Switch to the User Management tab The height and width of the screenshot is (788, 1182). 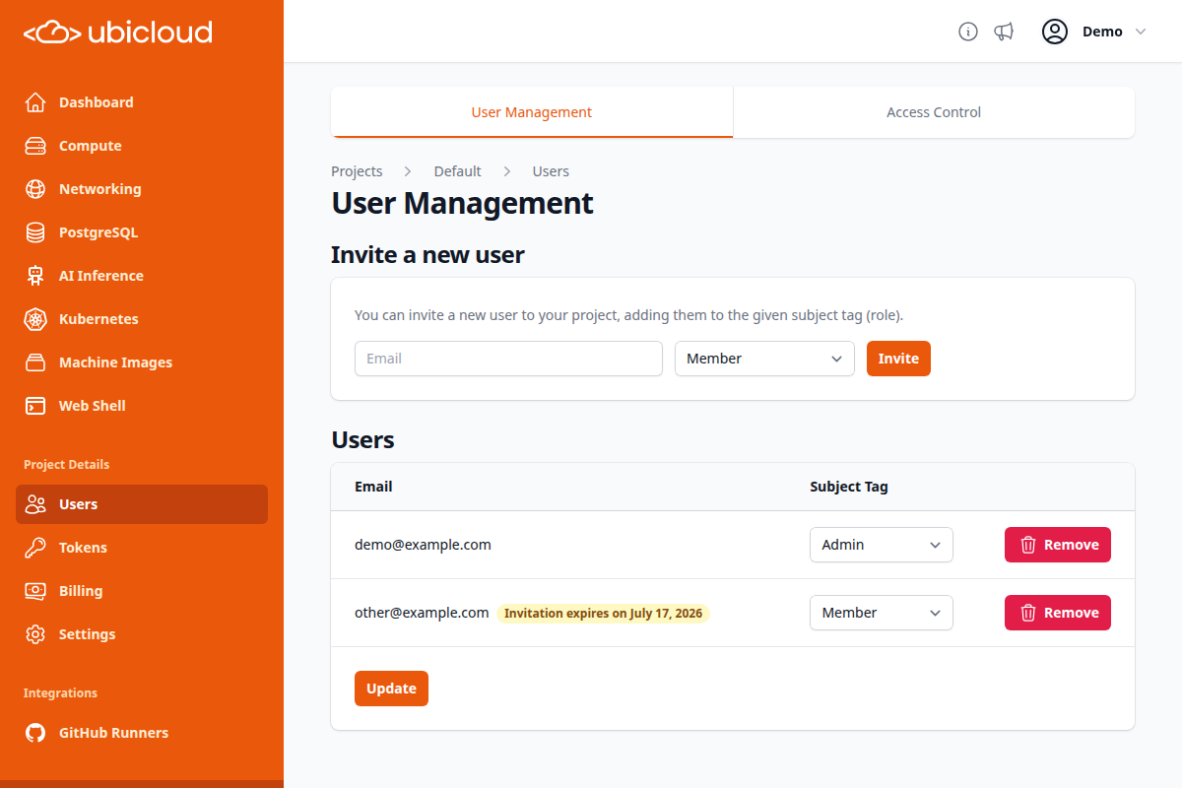pos(532,112)
